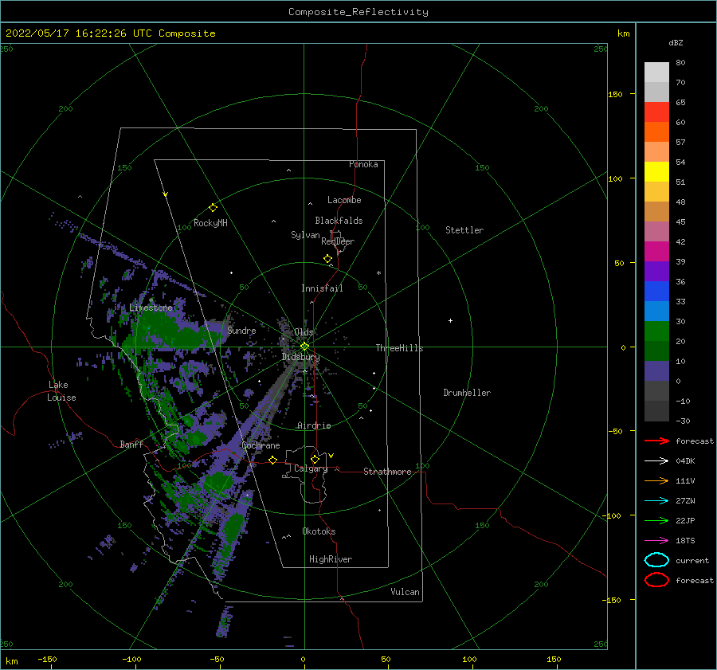Image resolution: width=717 pixels, height=670 pixels.
Task: Click the orange 111V arrow legend icon
Action: point(656,480)
